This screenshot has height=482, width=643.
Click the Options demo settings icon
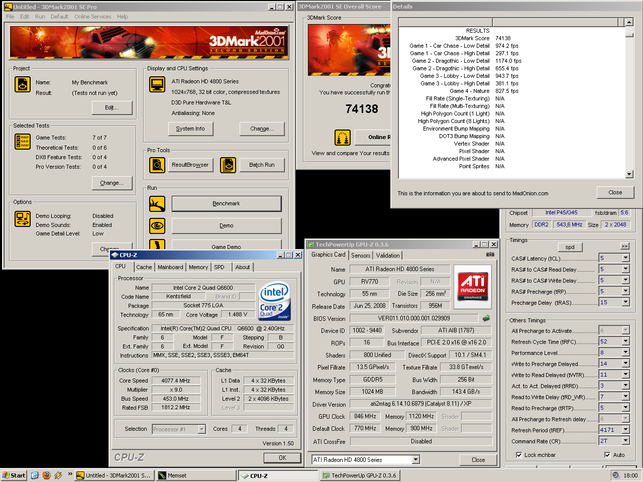pyautogui.click(x=23, y=219)
